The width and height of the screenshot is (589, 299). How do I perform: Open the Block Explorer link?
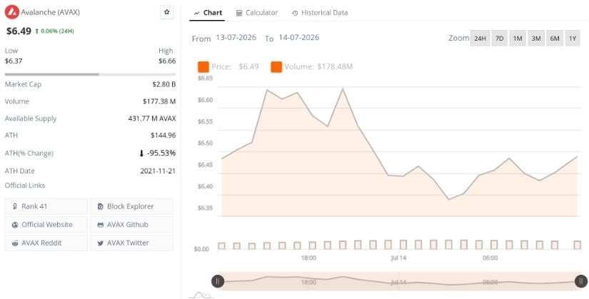coord(131,206)
